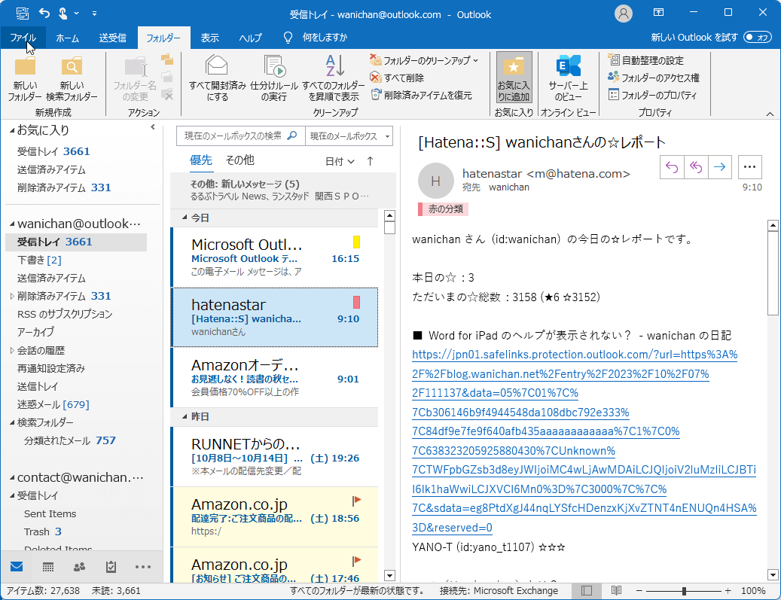The height and width of the screenshot is (600, 781).
Task: Expand 削除済みアイテム folder in account tree
Action: (x=12, y=297)
